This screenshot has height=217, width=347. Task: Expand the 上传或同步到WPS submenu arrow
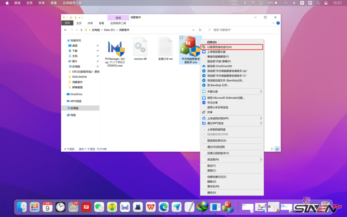tap(261, 118)
